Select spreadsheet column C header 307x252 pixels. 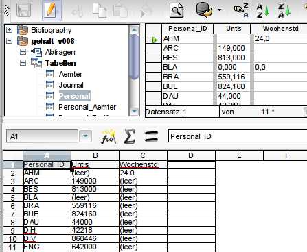143,155
